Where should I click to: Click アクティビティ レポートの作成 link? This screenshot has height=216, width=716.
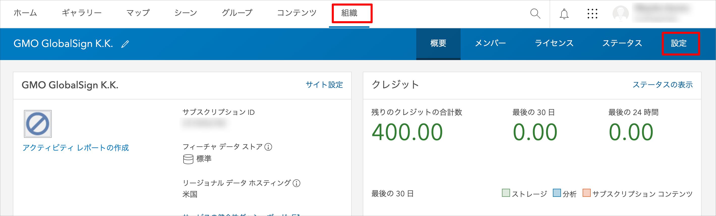(76, 148)
